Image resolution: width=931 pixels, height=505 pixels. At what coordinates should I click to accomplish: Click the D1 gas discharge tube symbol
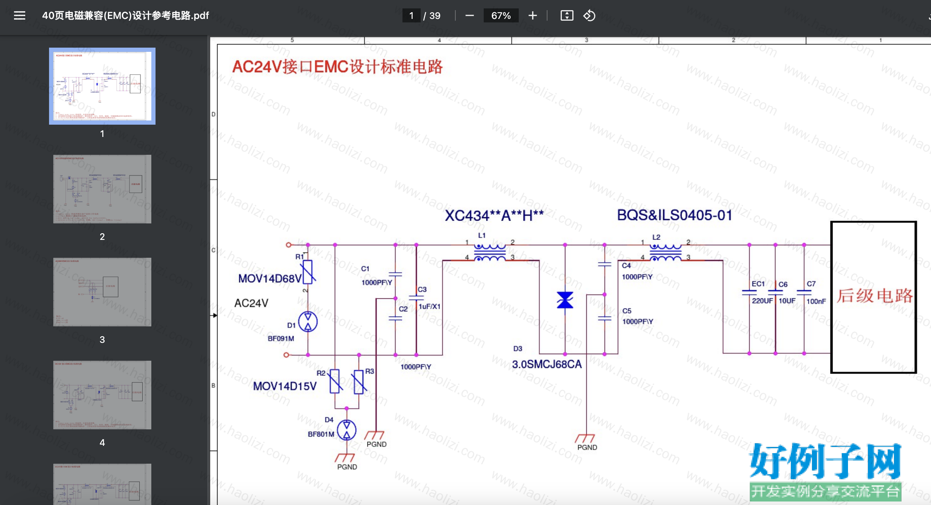point(308,321)
